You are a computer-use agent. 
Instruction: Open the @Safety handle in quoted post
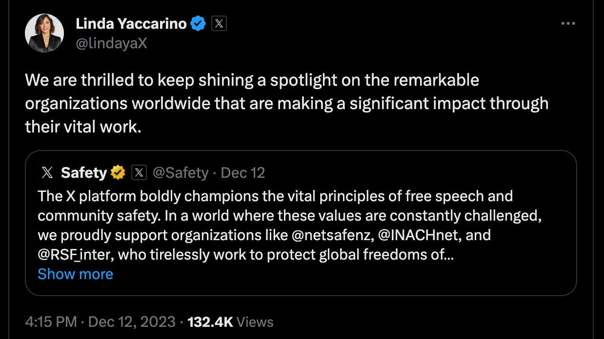point(181,172)
